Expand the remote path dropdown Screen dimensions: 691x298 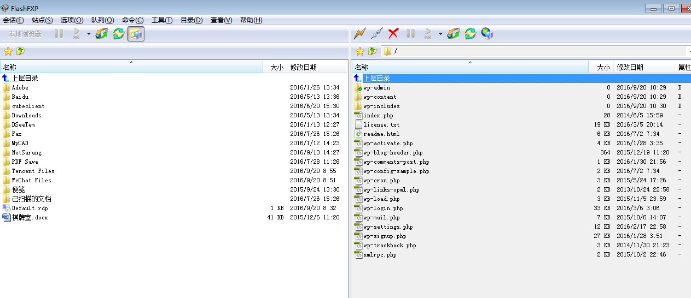click(688, 51)
